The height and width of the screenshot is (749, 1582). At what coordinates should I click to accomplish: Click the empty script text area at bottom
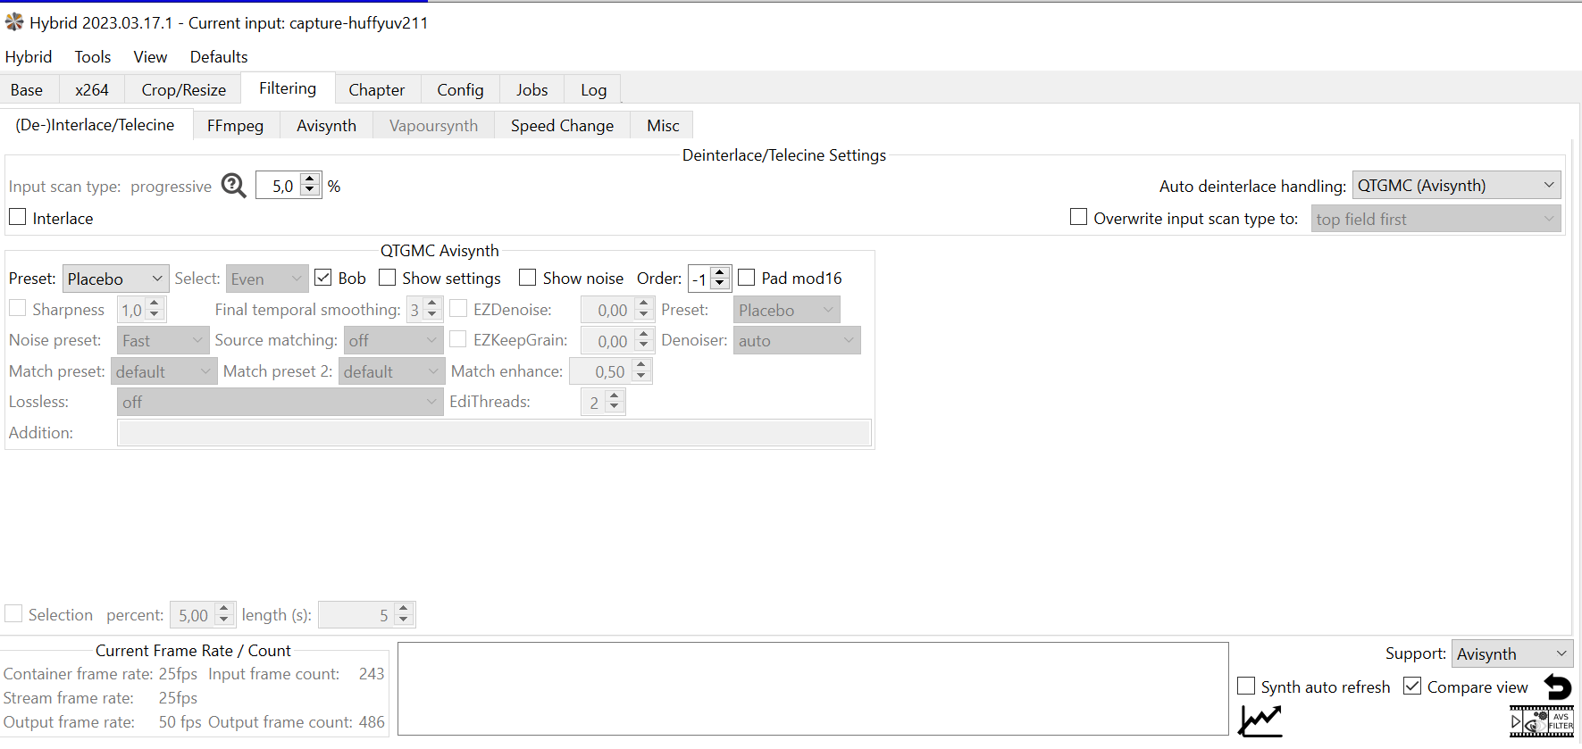tap(812, 688)
